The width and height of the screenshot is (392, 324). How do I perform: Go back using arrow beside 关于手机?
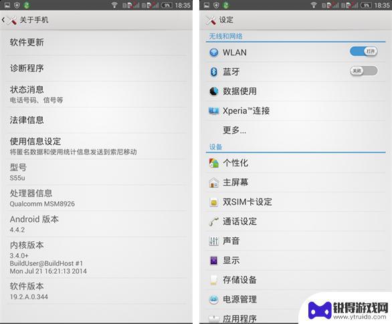click(x=3, y=20)
